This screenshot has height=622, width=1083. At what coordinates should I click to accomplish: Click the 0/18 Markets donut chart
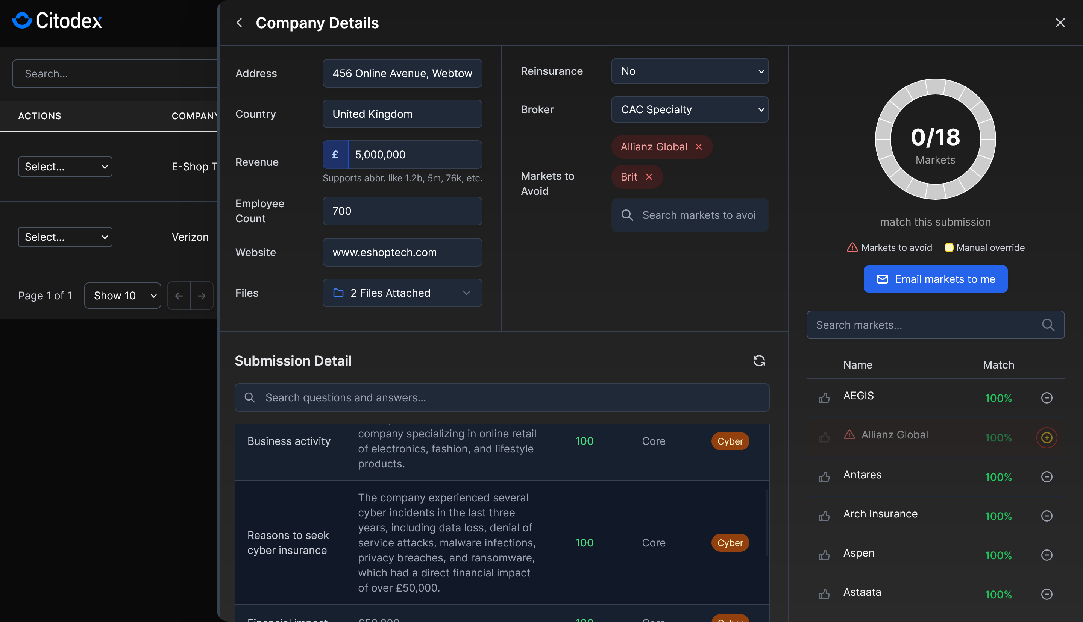tap(935, 139)
